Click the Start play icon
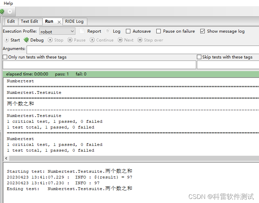This screenshot has width=259, height=203. coord(6,40)
